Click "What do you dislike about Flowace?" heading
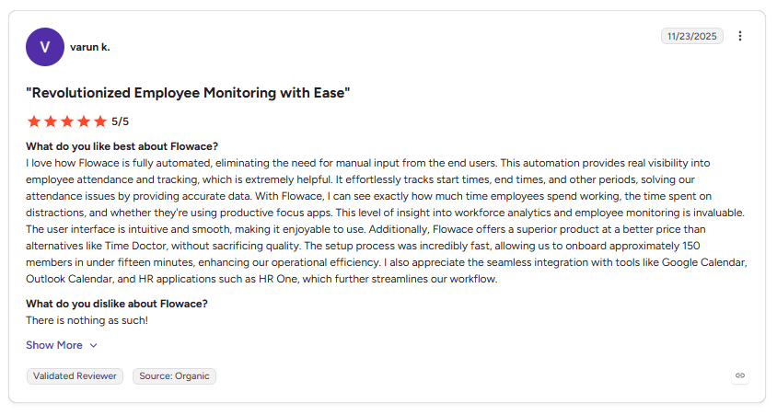777x415 pixels. (116, 304)
